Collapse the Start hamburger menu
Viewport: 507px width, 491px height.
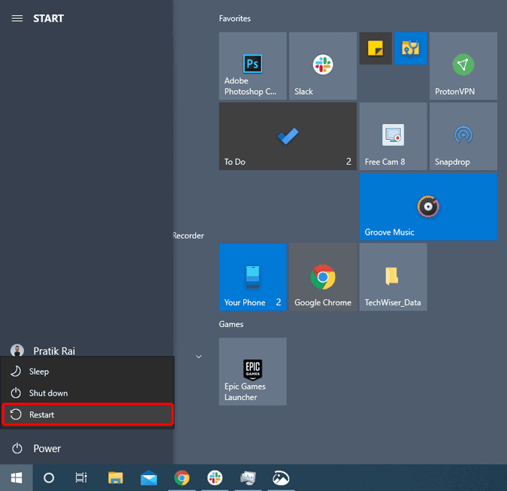17,19
